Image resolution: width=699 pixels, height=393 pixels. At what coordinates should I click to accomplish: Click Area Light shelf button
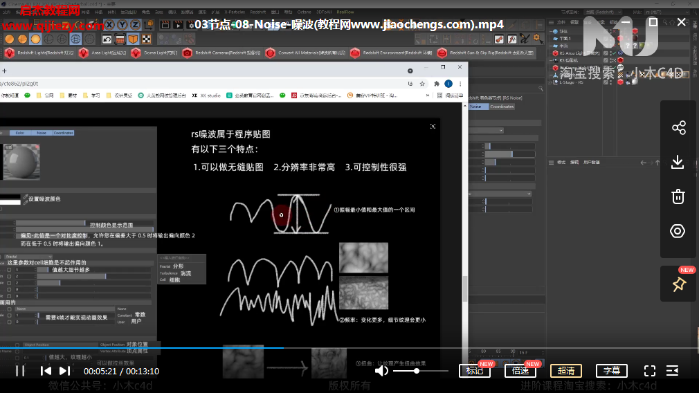point(103,53)
